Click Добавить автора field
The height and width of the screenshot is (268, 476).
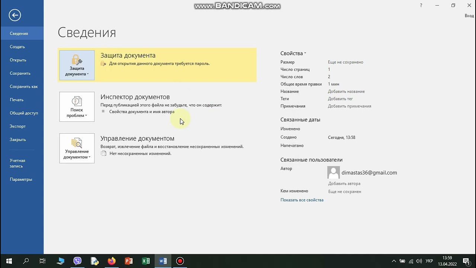344,184
